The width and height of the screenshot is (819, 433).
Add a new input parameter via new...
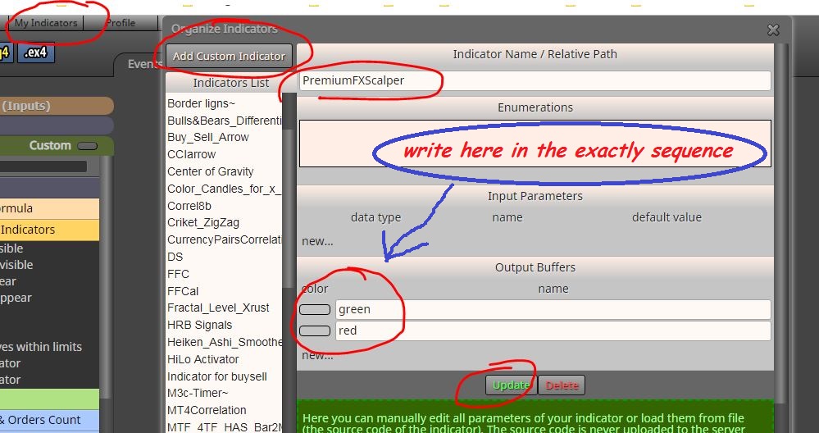pos(317,241)
